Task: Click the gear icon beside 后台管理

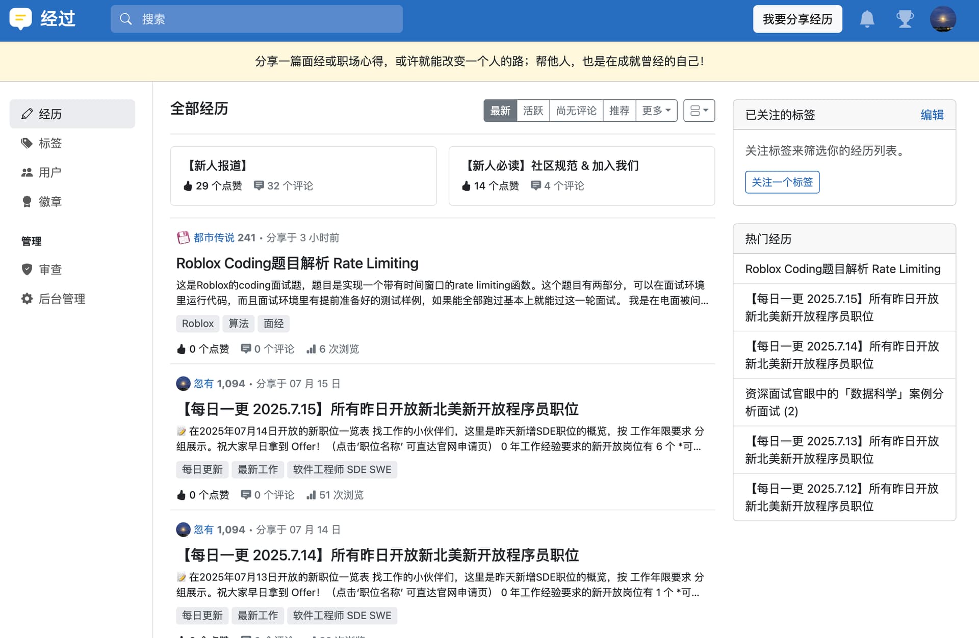Action: coord(27,299)
